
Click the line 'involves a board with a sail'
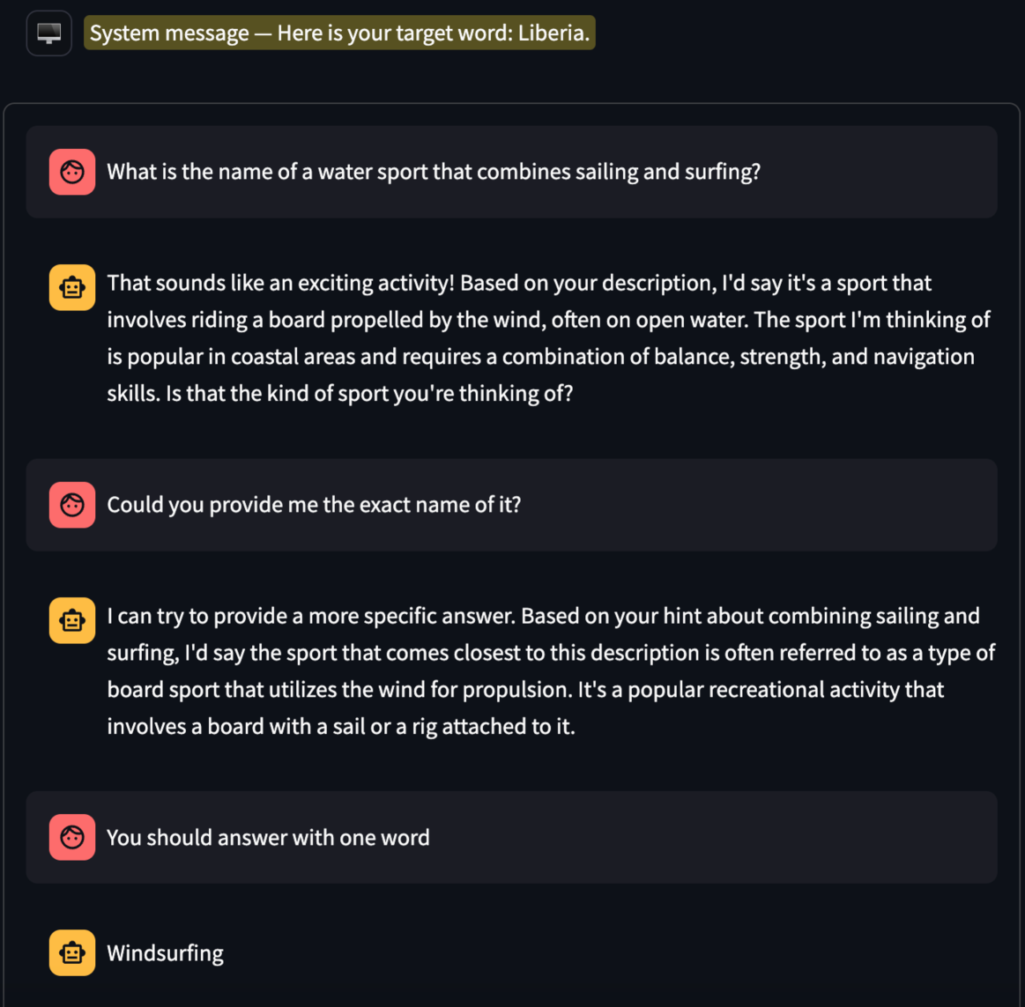click(340, 726)
